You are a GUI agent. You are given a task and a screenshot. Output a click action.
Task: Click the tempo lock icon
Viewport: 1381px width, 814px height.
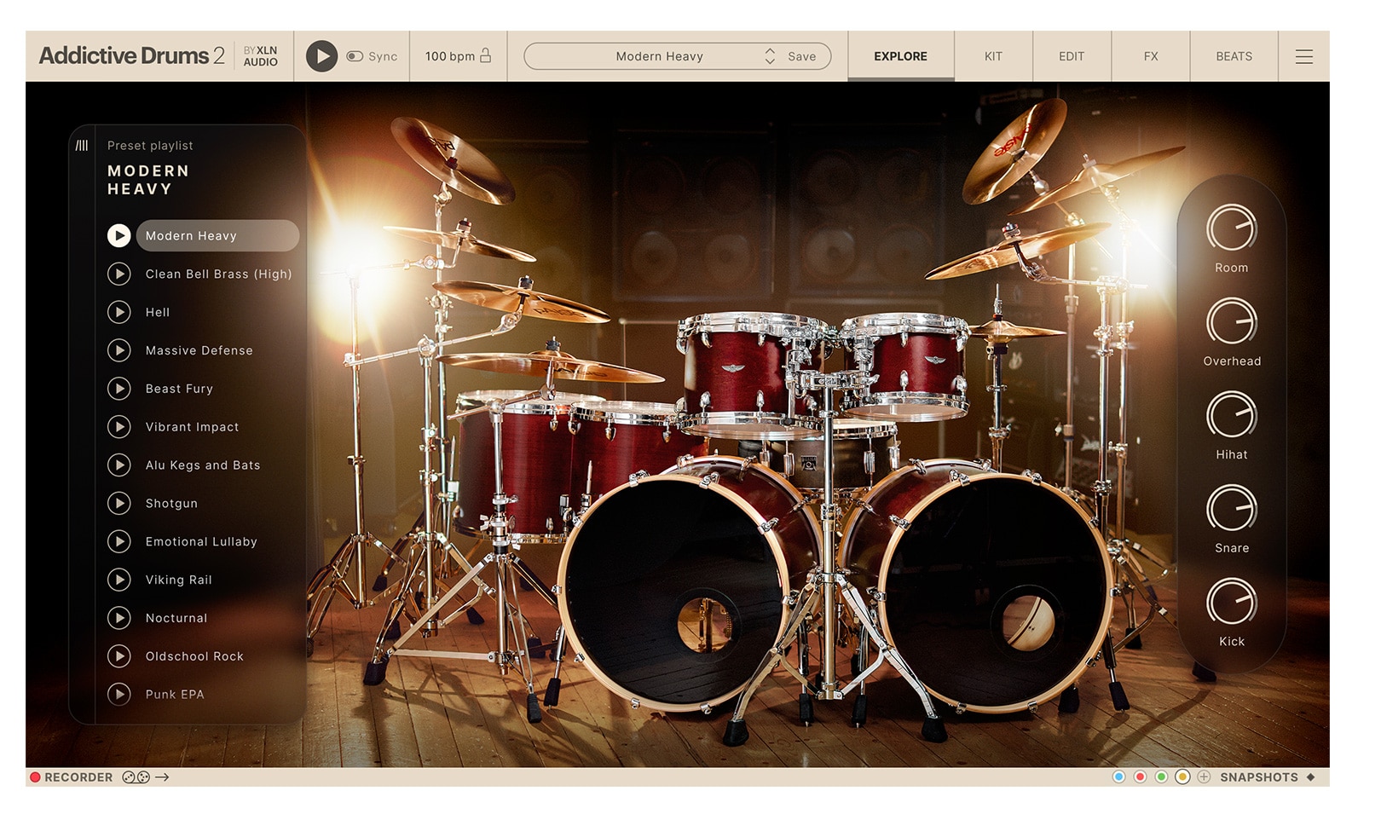(485, 55)
